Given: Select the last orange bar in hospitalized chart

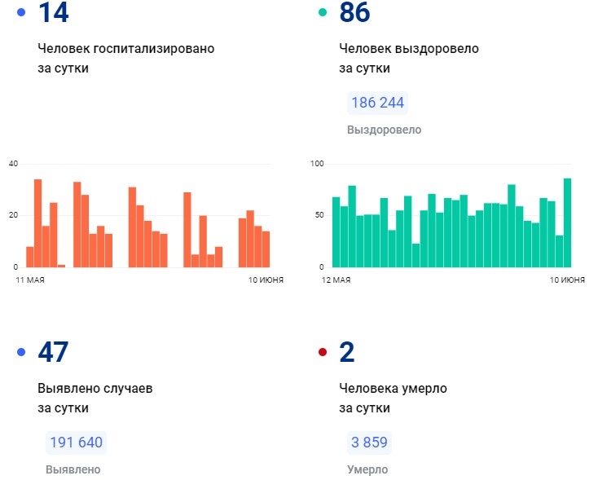Looking at the screenshot, I should click(266, 249).
